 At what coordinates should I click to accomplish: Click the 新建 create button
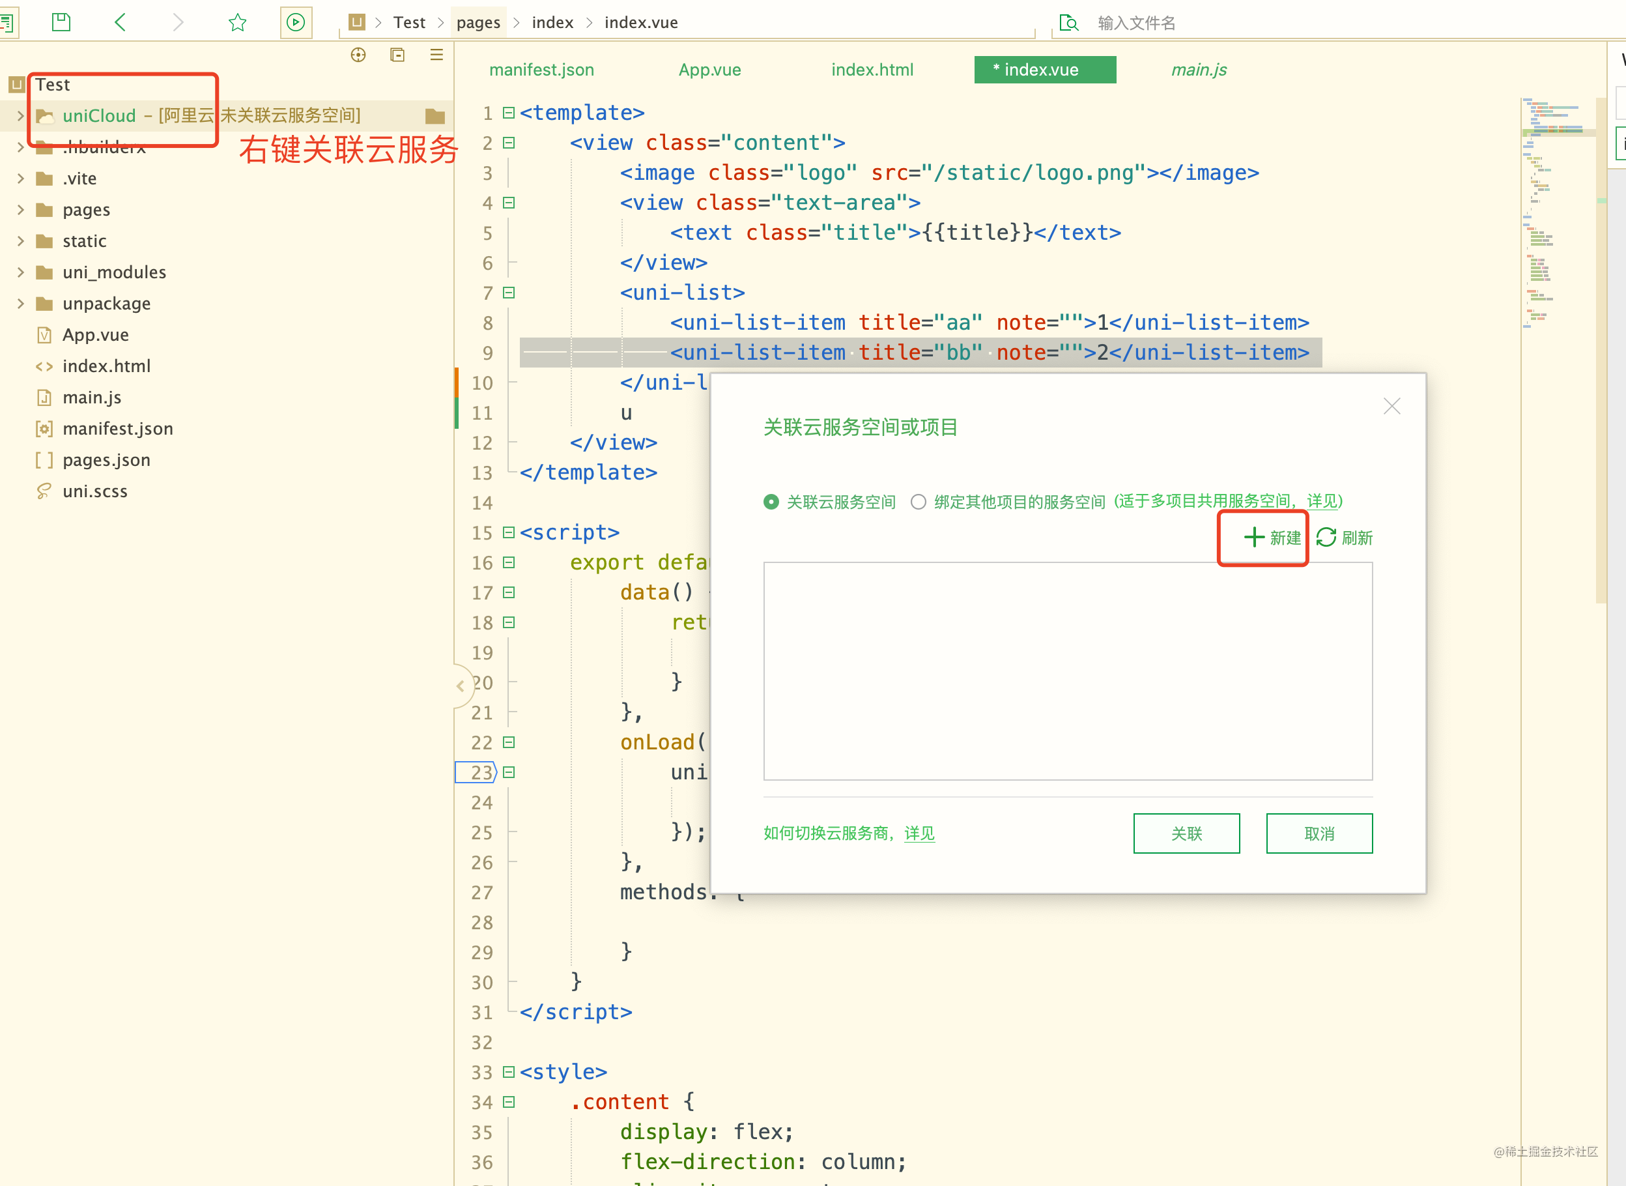tap(1272, 538)
